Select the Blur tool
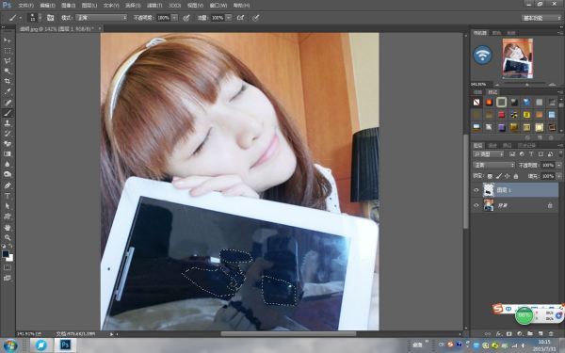The image size is (565, 353). pos(8,164)
